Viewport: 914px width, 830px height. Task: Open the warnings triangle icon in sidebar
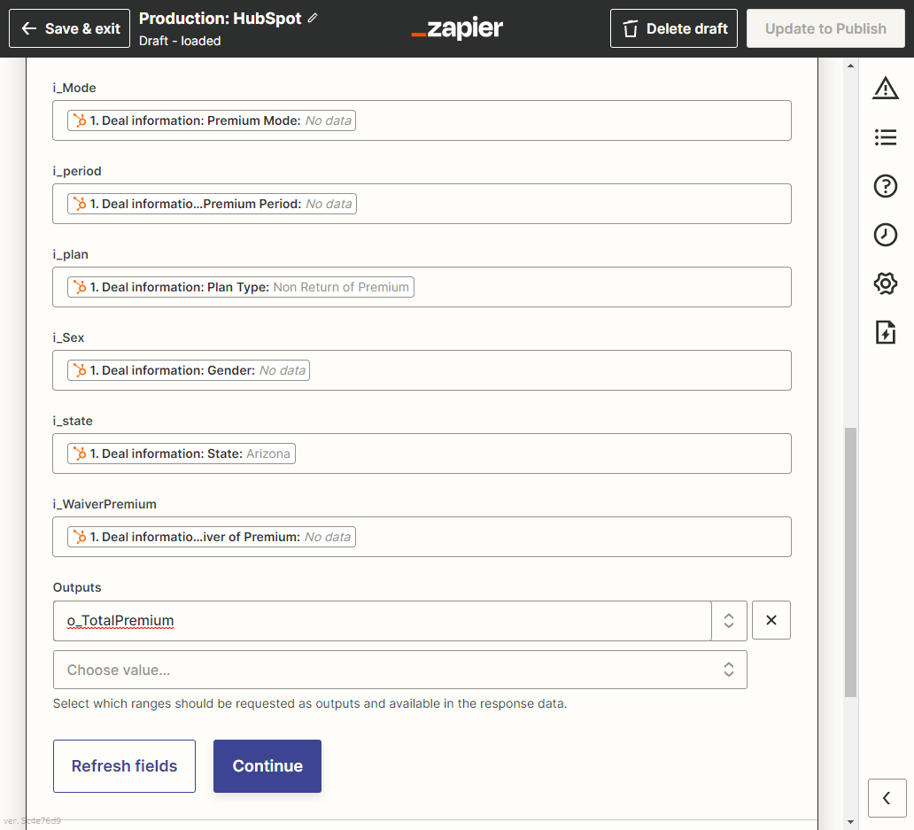(x=885, y=89)
